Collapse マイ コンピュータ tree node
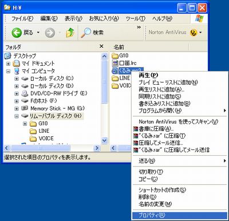Screen dimensions: 229x221 click(8, 71)
